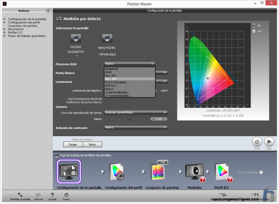Open the Relación de contraste dropdown
The width and height of the screenshot is (279, 204).
pyautogui.click(x=136, y=127)
